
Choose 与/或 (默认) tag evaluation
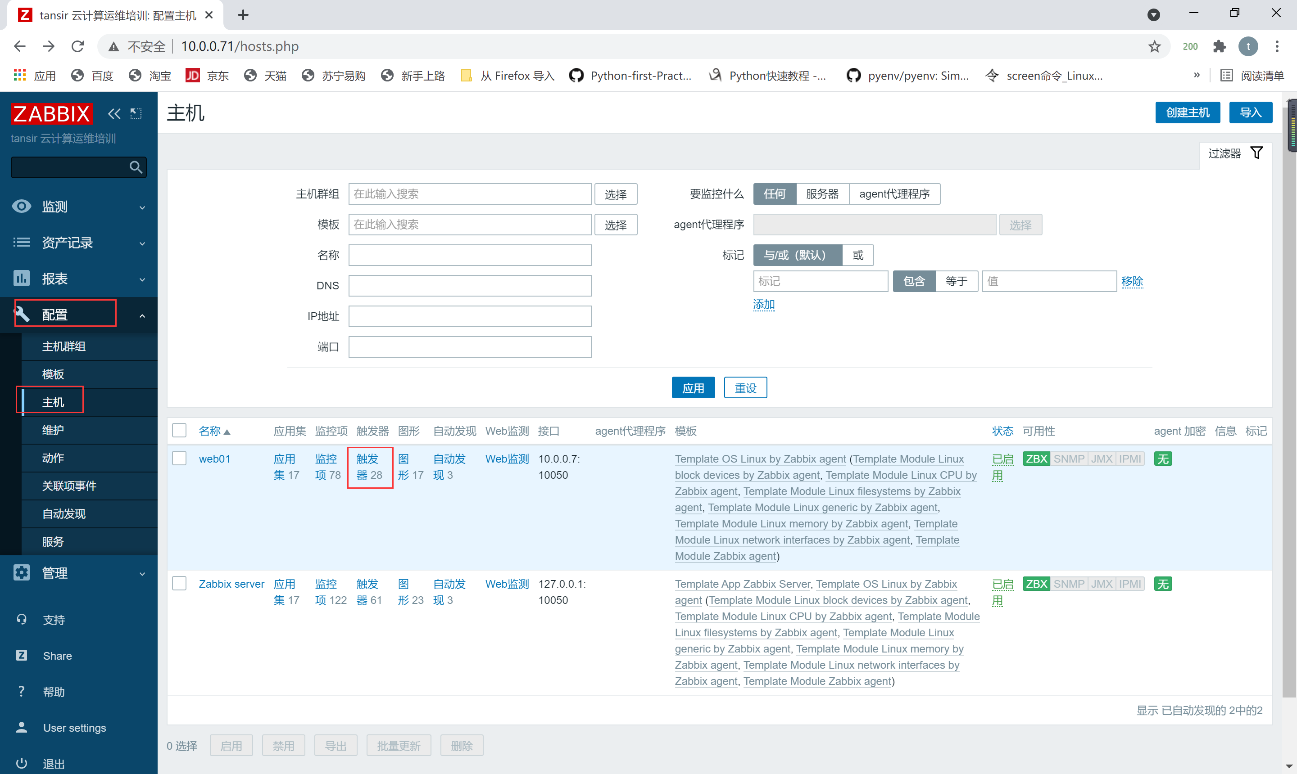(798, 255)
